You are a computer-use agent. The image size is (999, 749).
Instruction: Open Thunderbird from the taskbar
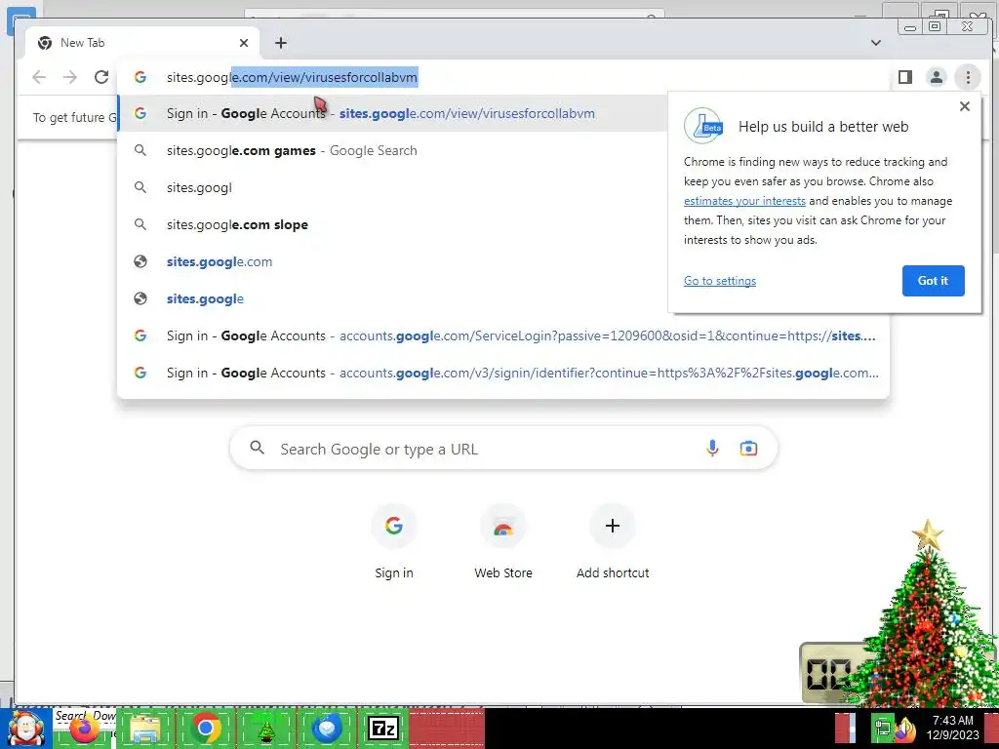click(327, 728)
